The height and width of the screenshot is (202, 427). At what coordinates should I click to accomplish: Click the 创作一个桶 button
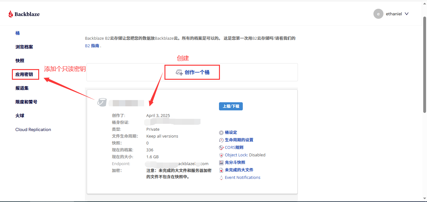pyautogui.click(x=192, y=72)
